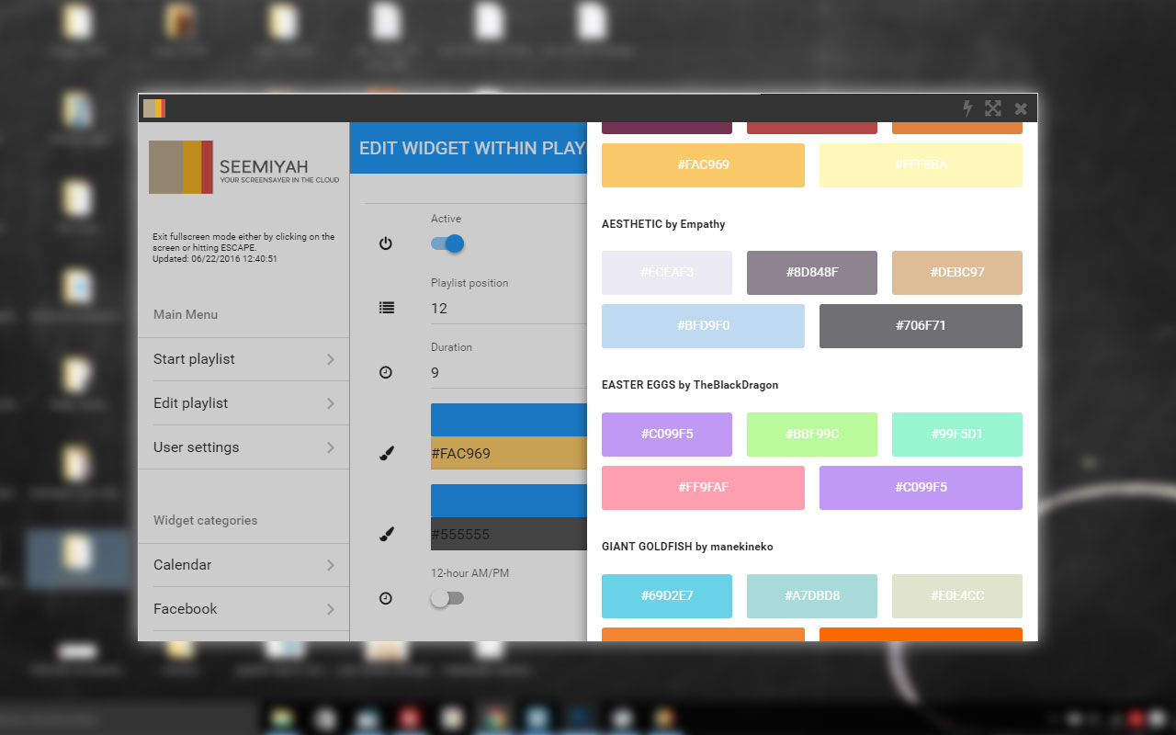This screenshot has width=1176, height=735.
Task: Disable the Active toggle switch
Action: point(448,243)
